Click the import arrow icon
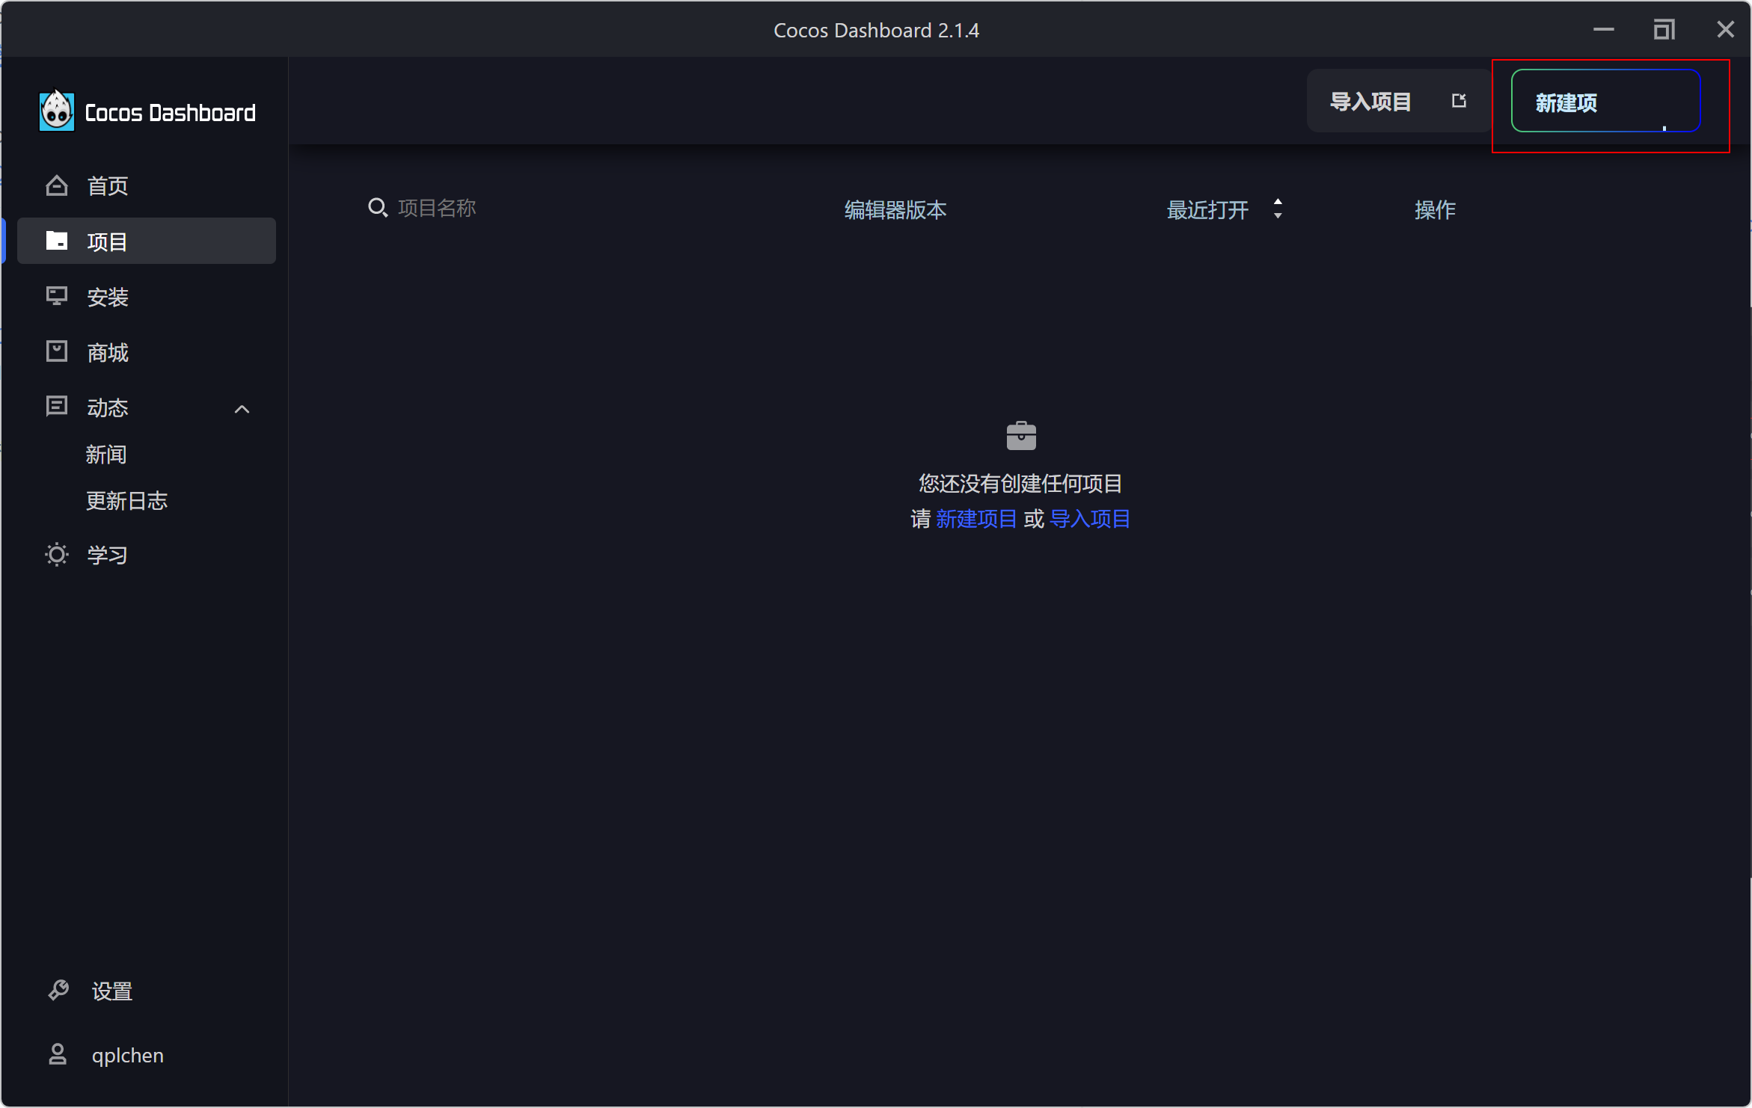Screen dimensions: 1752x1108 coord(1459,101)
